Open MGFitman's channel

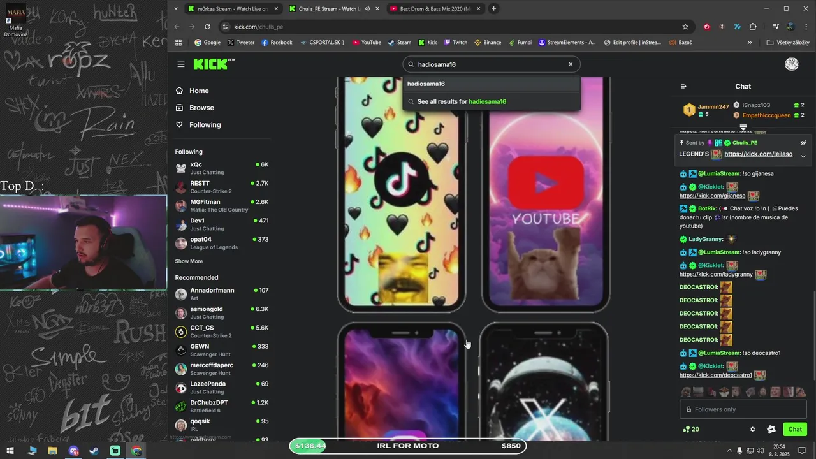tap(222, 205)
